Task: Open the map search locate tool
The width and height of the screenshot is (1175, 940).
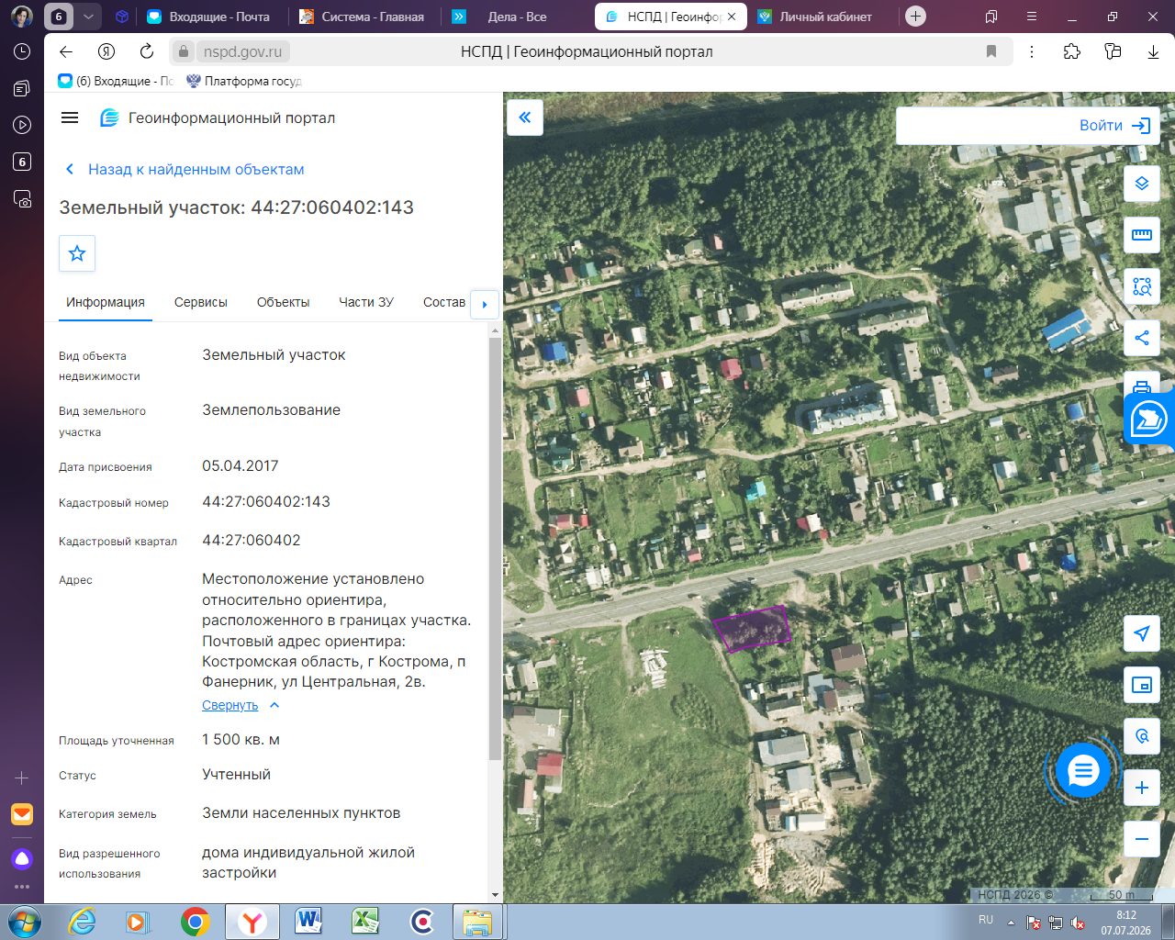Action: pyautogui.click(x=1142, y=736)
